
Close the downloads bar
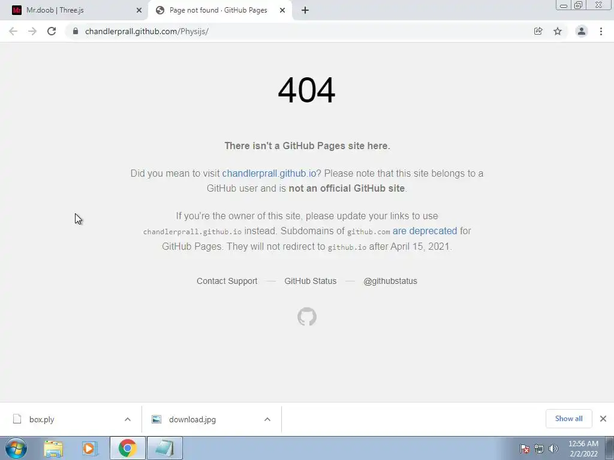click(603, 419)
